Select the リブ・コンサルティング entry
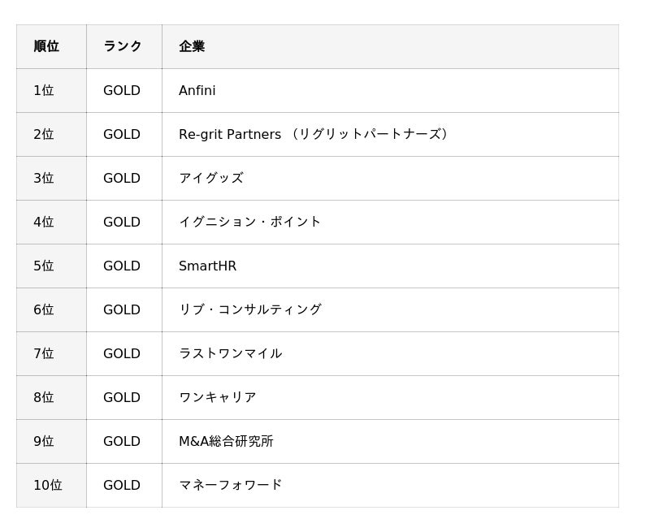The height and width of the screenshot is (532, 650). pos(250,310)
